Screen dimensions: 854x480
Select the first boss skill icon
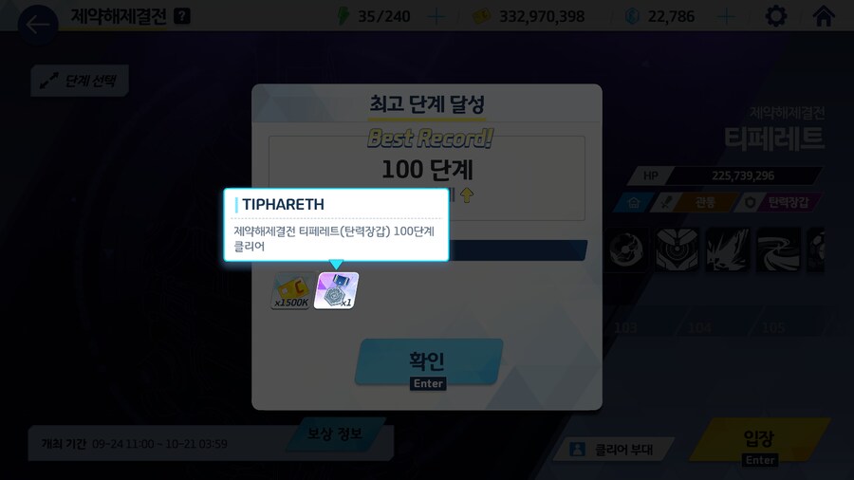tap(626, 249)
